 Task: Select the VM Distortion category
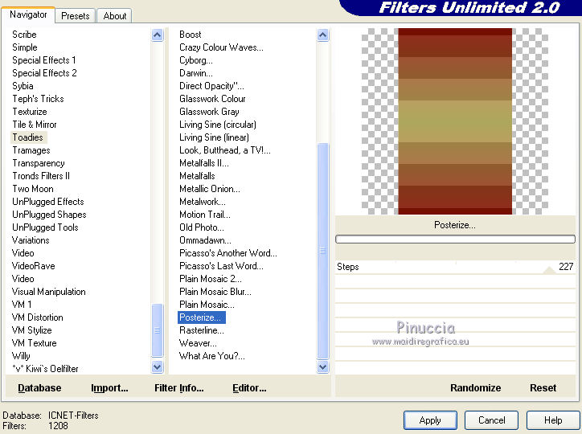(x=38, y=317)
